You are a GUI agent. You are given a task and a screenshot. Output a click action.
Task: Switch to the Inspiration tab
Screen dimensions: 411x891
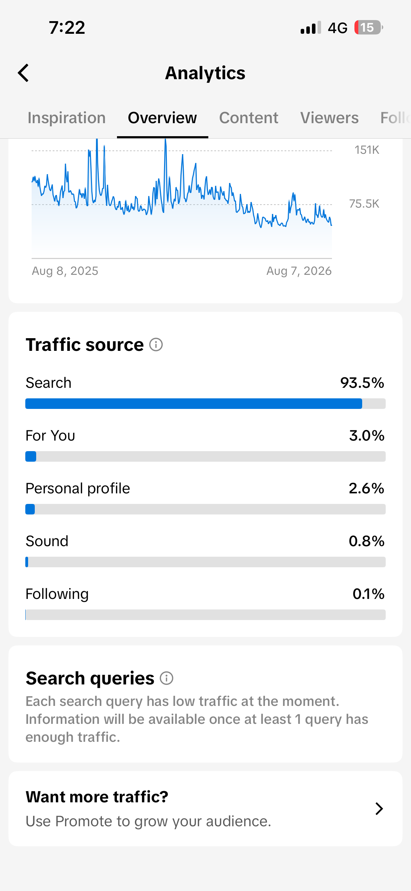click(x=67, y=118)
